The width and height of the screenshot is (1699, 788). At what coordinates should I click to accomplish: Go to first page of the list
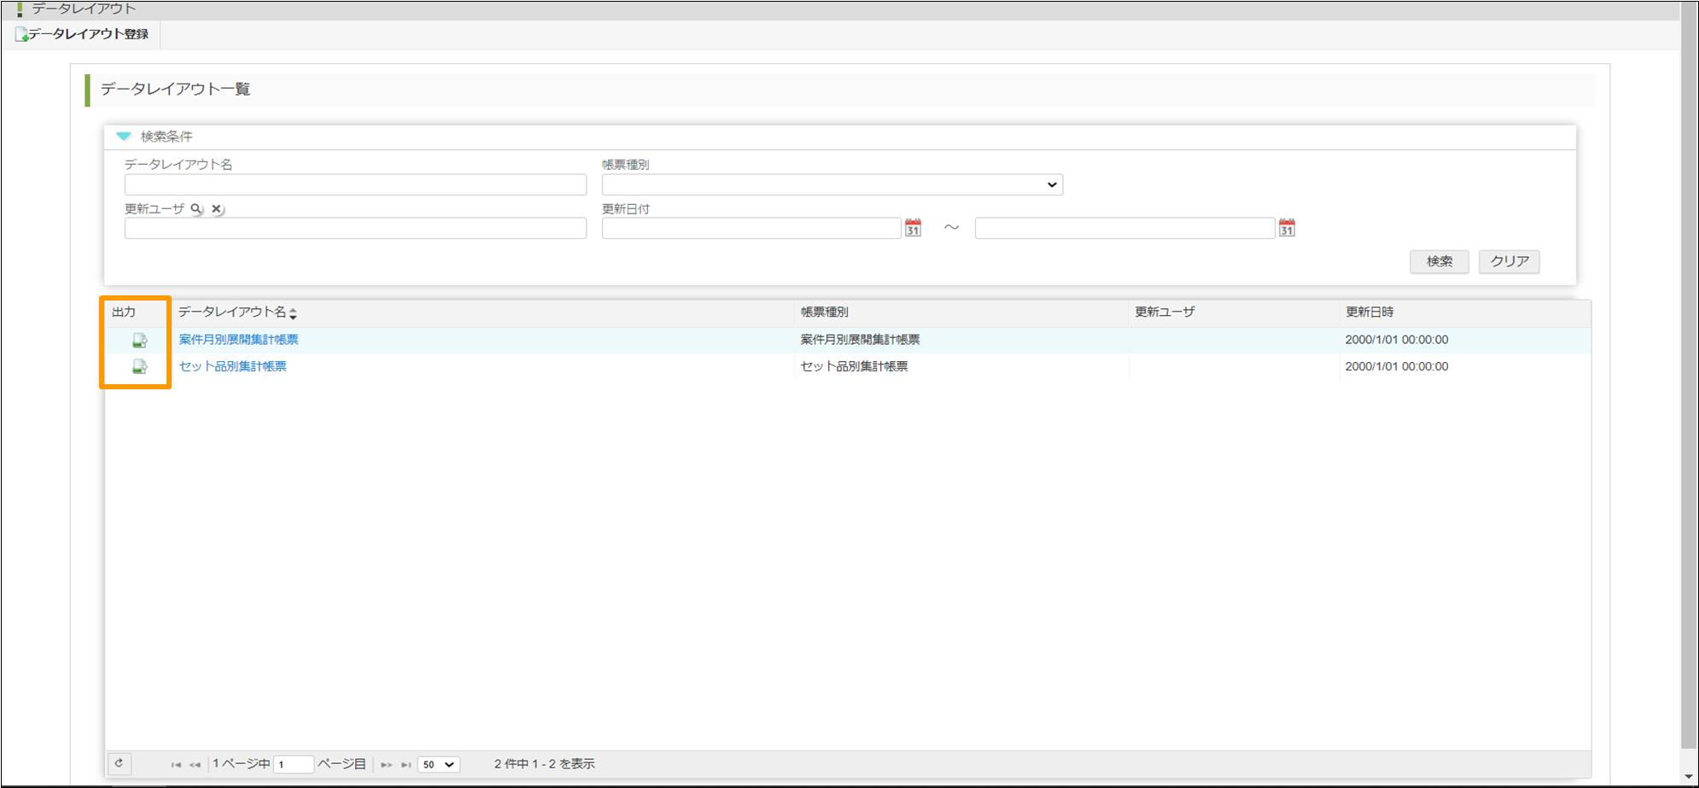[x=176, y=764]
